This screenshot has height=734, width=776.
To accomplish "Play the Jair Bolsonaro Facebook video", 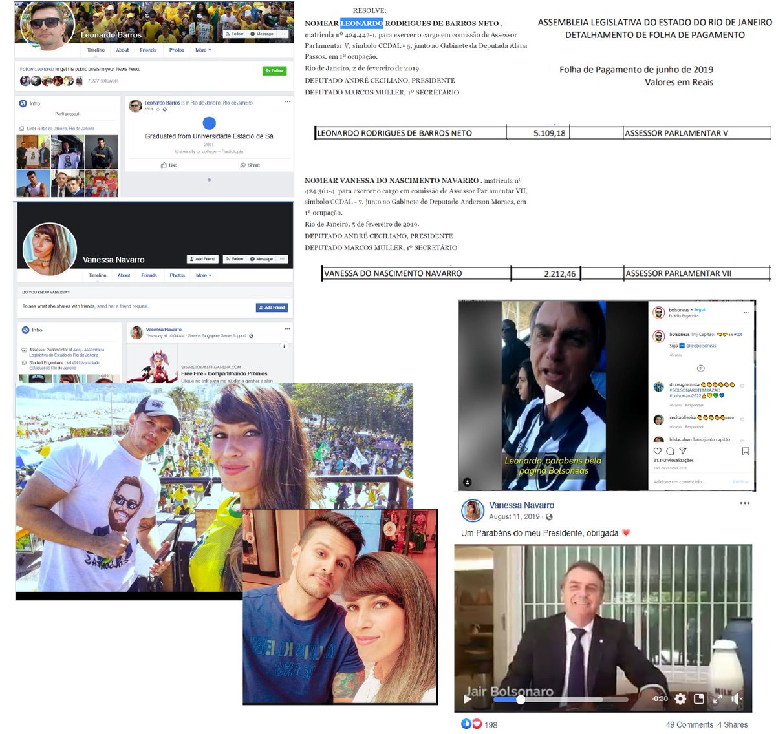I will point(468,698).
